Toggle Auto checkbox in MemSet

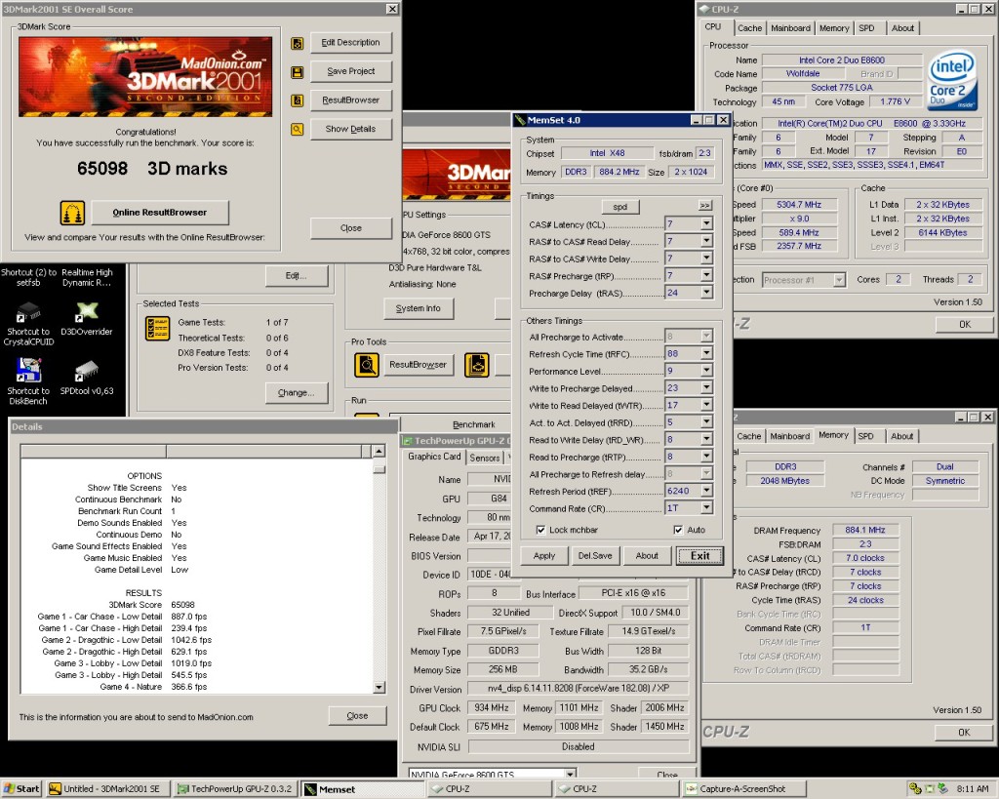678,530
